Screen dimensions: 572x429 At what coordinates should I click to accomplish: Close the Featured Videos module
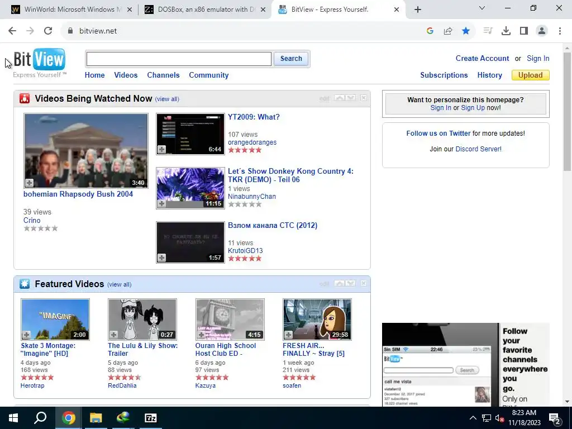364,283
